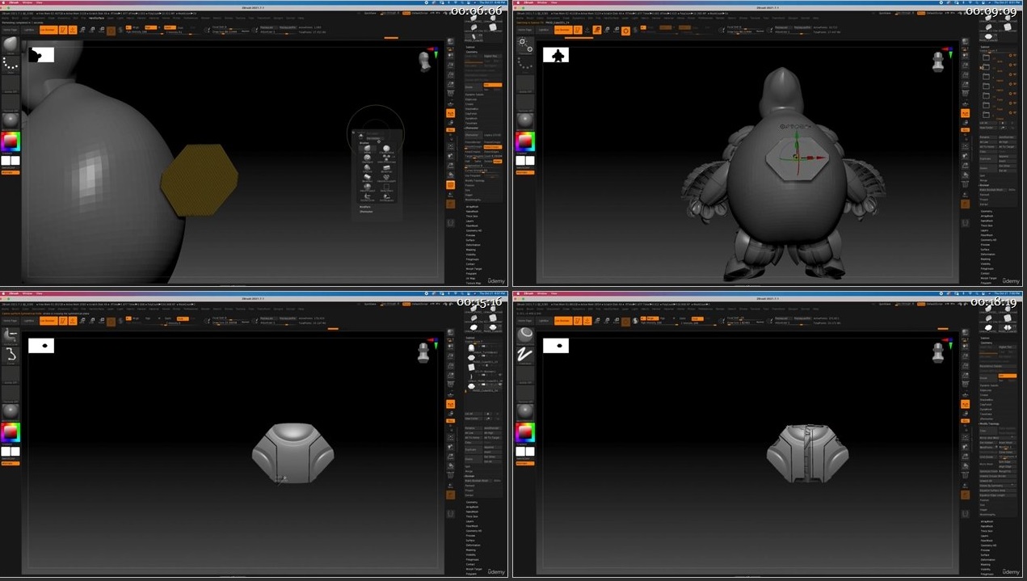This screenshot has height=581, width=1027.
Task: Open Alpha palette menu in 00:06:06 frame
Action: (5, 18)
